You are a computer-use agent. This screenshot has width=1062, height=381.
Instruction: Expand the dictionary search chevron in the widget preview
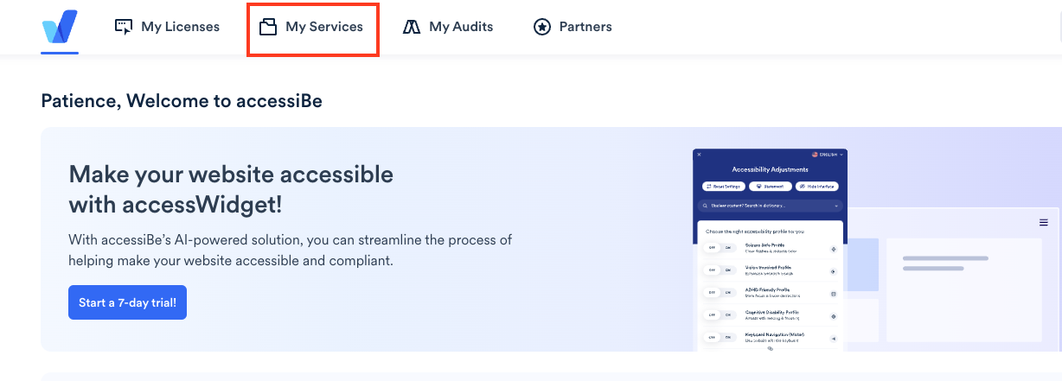[836, 206]
